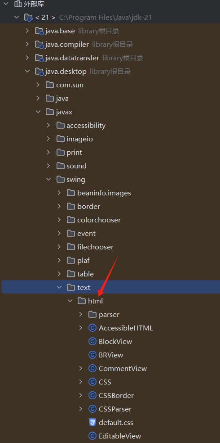
Task: Collapse the text package arrow
Action: click(59, 287)
